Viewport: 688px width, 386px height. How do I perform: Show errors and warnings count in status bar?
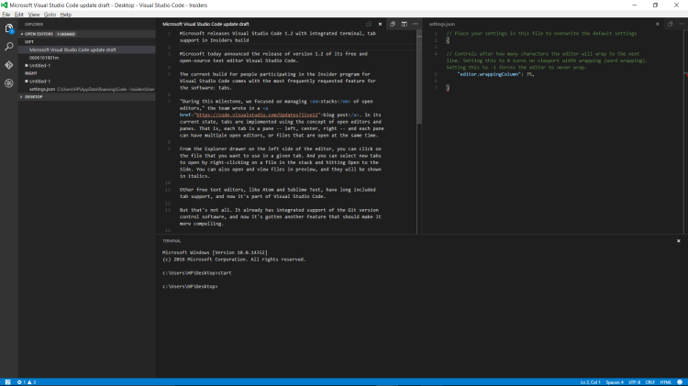tap(27, 382)
